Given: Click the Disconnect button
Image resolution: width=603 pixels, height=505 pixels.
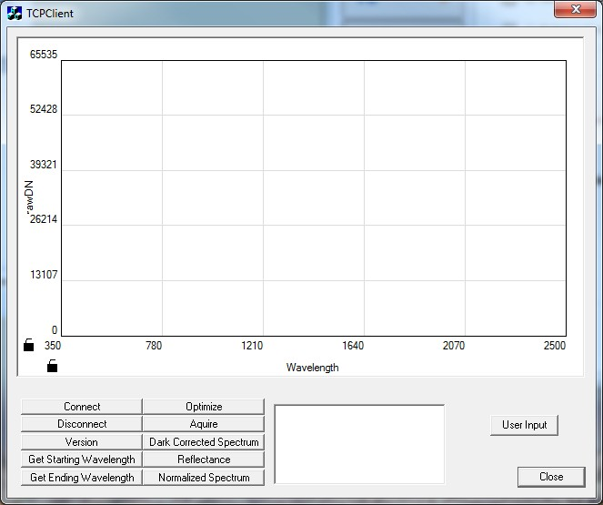Looking at the screenshot, I should pyautogui.click(x=82, y=424).
